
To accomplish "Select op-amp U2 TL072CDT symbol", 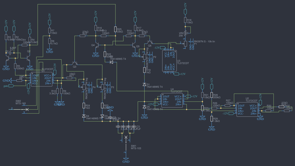I will click(248, 109).
